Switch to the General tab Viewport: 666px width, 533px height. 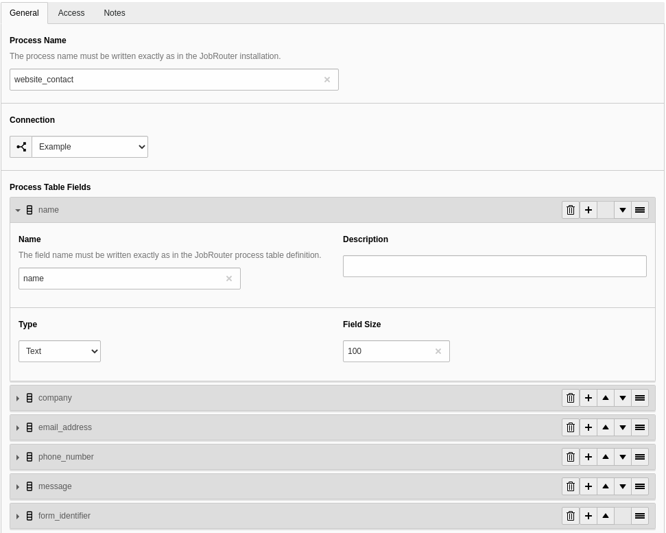(x=24, y=13)
